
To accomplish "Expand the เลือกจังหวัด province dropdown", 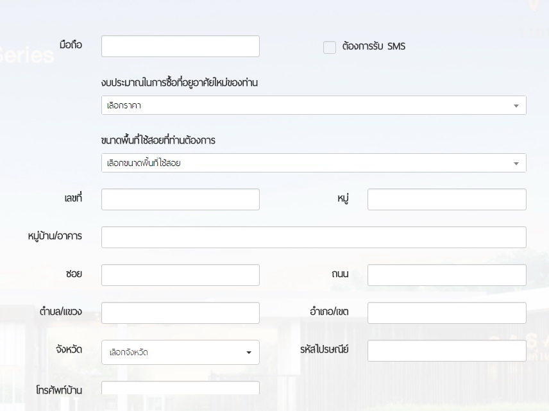I will pyautogui.click(x=173, y=352).
